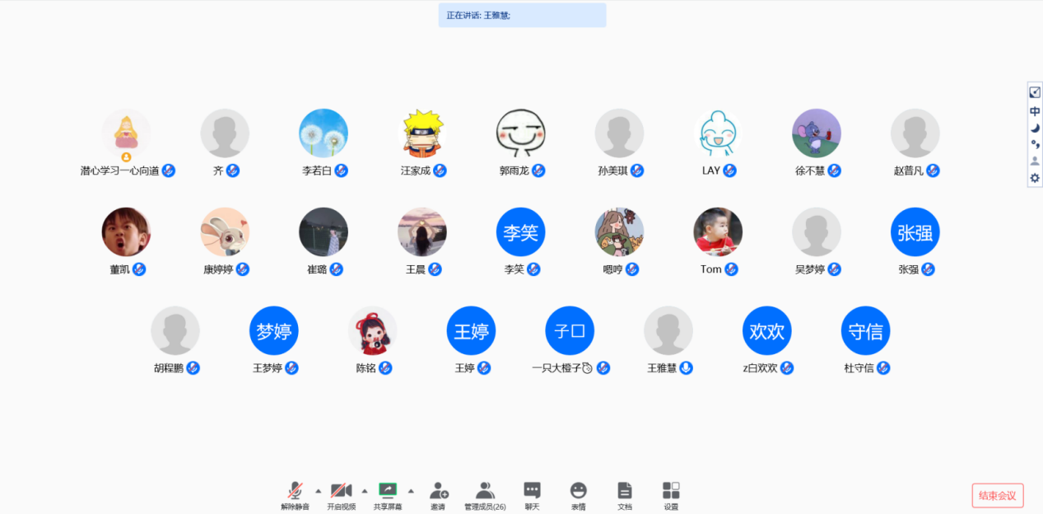Expand the arrow beside 开启视频
Viewport: 1043px width, 514px height.
[x=365, y=491]
